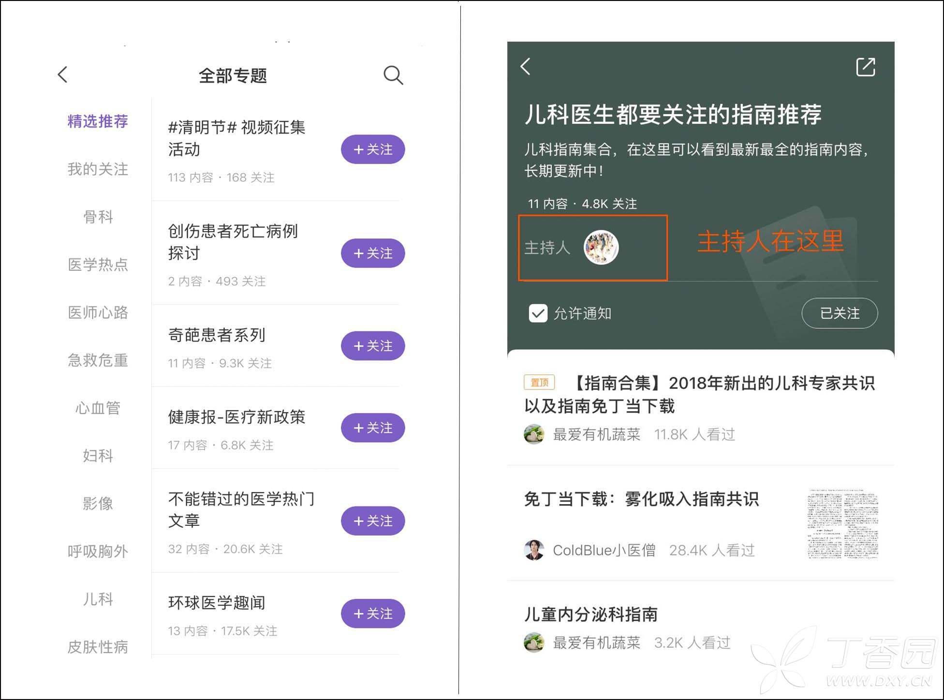Click the 17 内容 · 6.8K 关注 stats
The width and height of the screenshot is (944, 700).
[221, 445]
